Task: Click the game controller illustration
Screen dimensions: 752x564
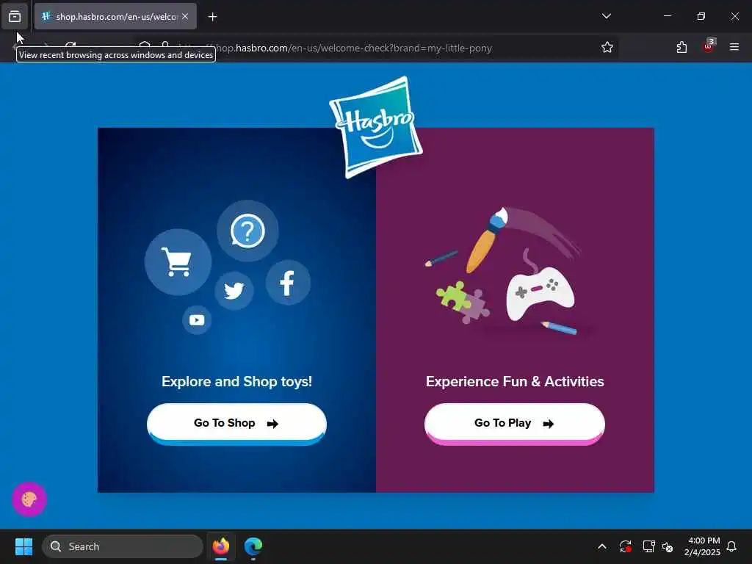Action: point(540,293)
